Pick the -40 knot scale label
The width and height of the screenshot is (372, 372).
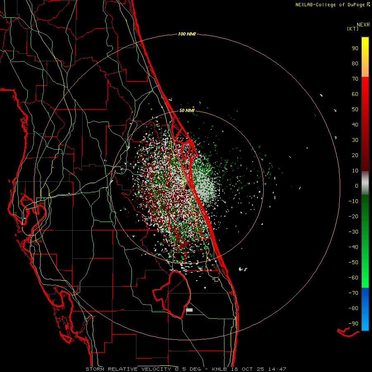pyautogui.click(x=353, y=247)
